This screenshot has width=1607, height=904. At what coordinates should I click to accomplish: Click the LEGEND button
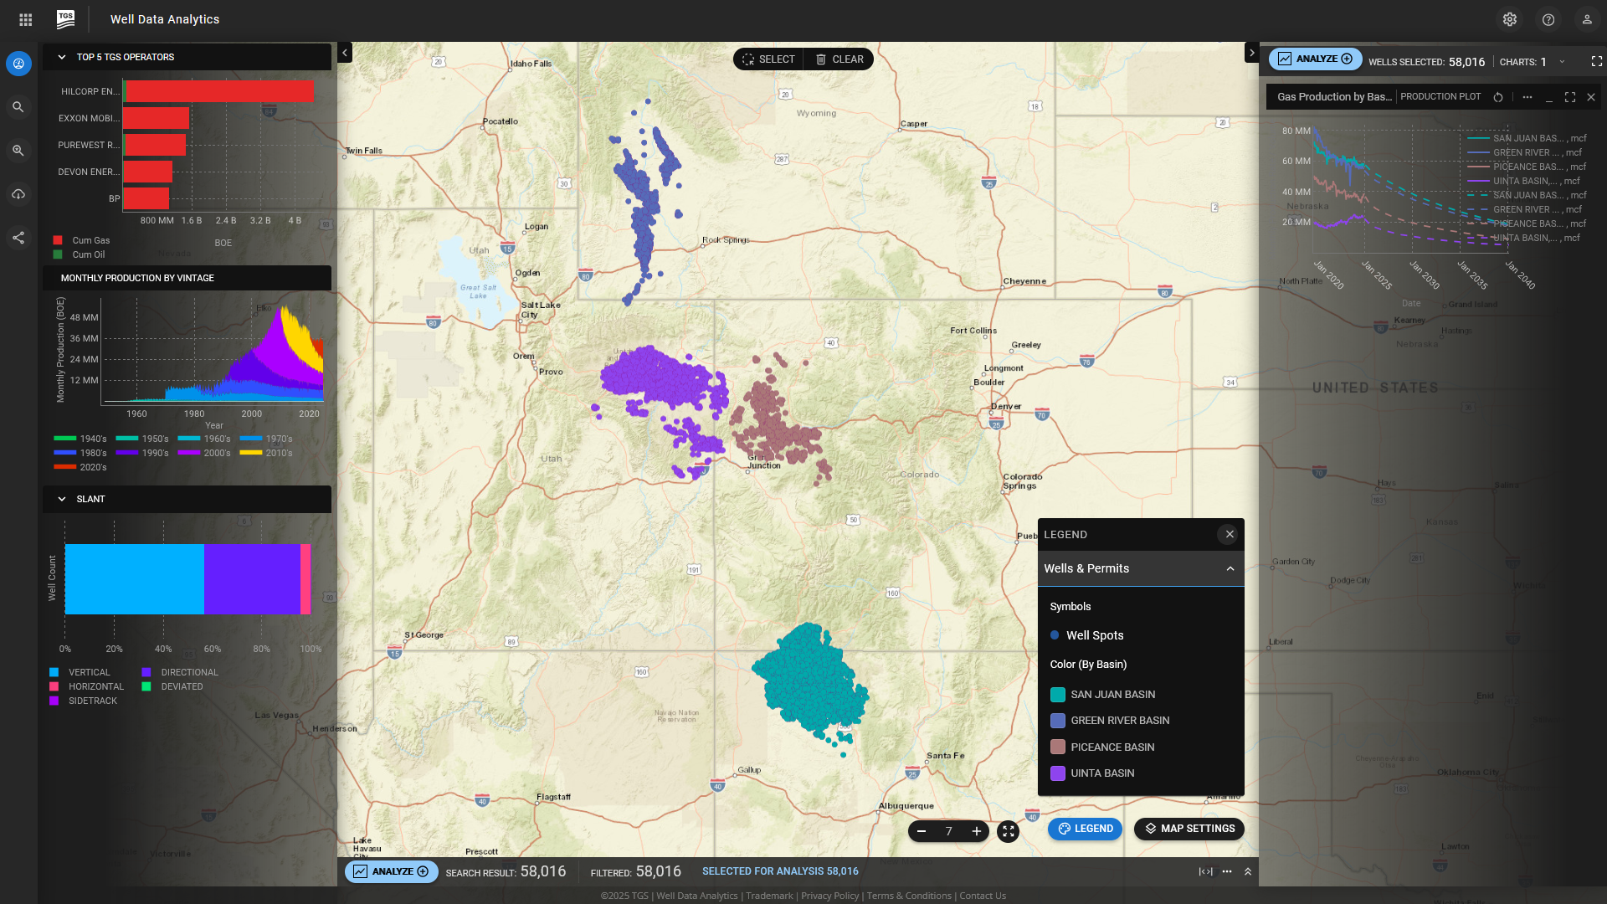tap(1085, 829)
